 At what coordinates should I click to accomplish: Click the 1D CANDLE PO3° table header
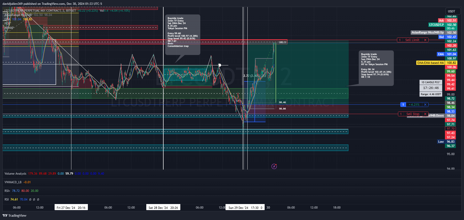[x=431, y=82]
